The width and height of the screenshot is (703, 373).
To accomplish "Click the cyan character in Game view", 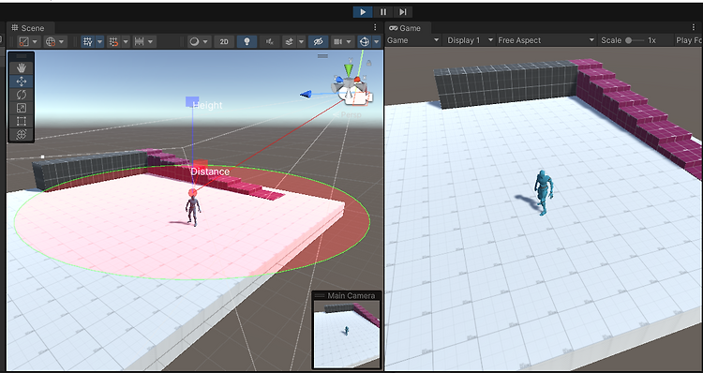I will tap(543, 192).
